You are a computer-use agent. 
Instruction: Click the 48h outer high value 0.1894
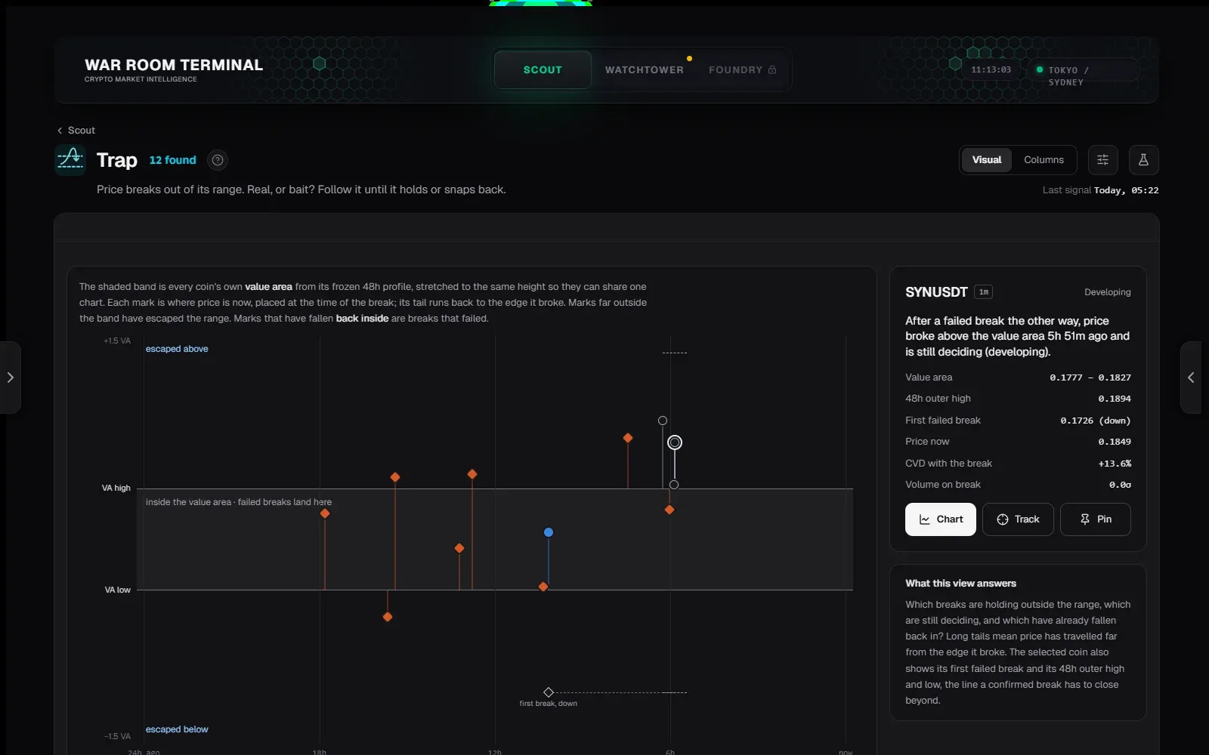click(1115, 399)
